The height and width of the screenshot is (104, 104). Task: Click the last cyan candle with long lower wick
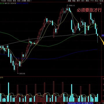pos(98,38)
